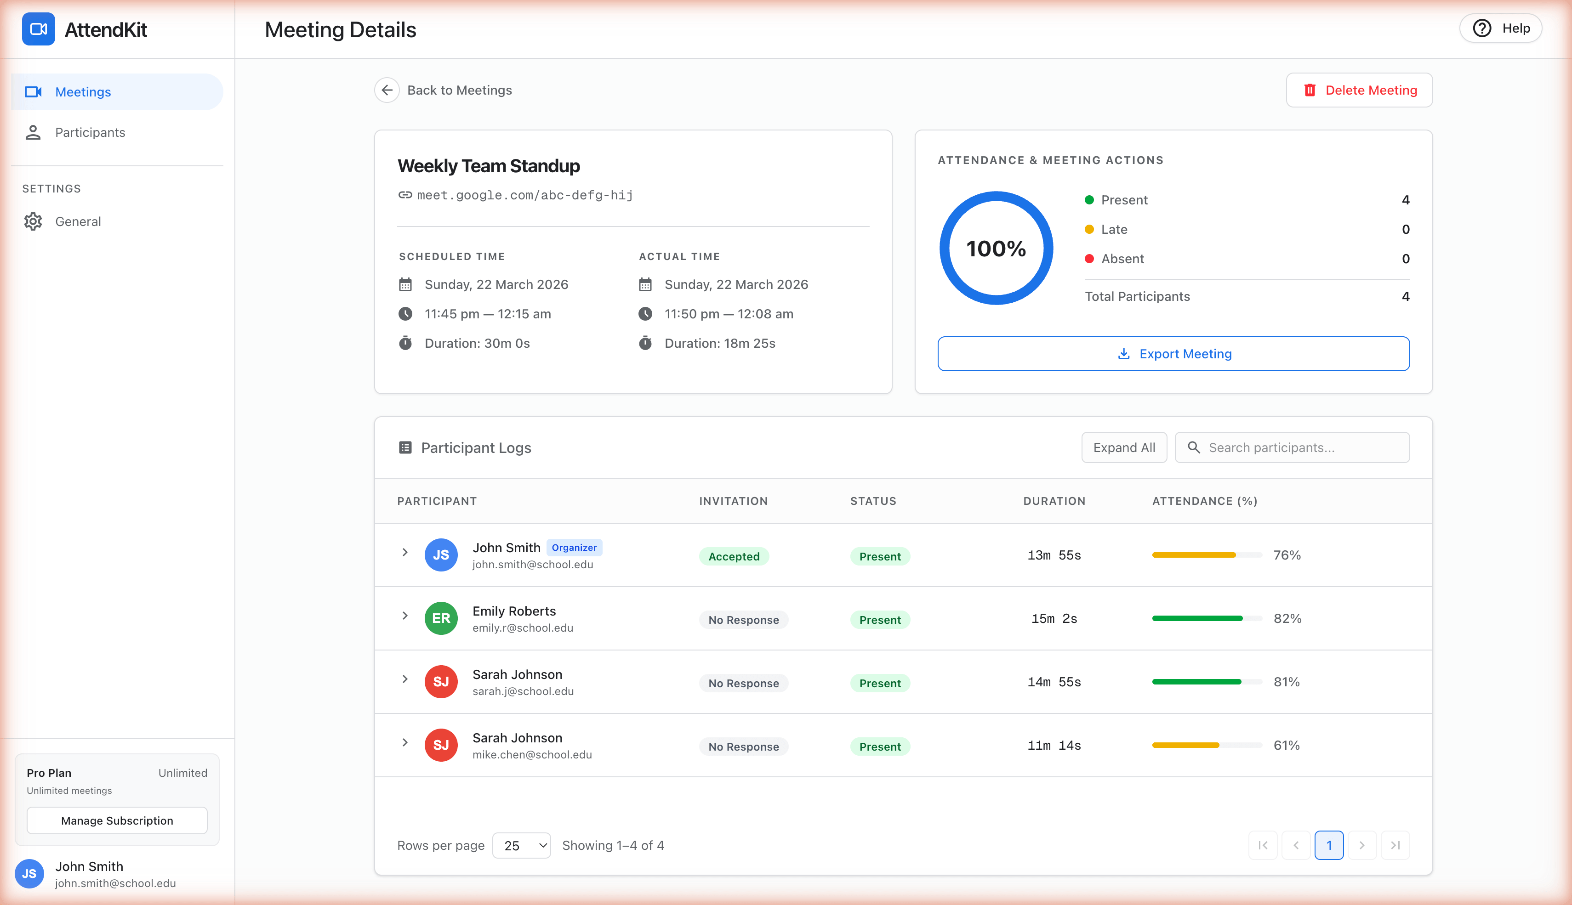The width and height of the screenshot is (1572, 905).
Task: Click the Expand All button
Action: pyautogui.click(x=1124, y=447)
